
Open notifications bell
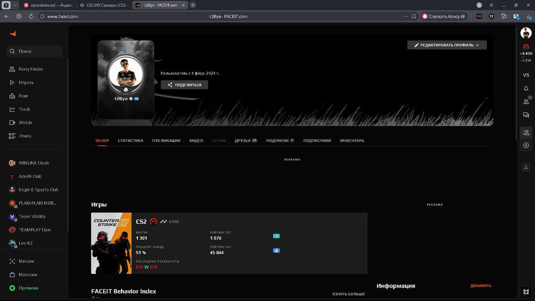pos(526,88)
